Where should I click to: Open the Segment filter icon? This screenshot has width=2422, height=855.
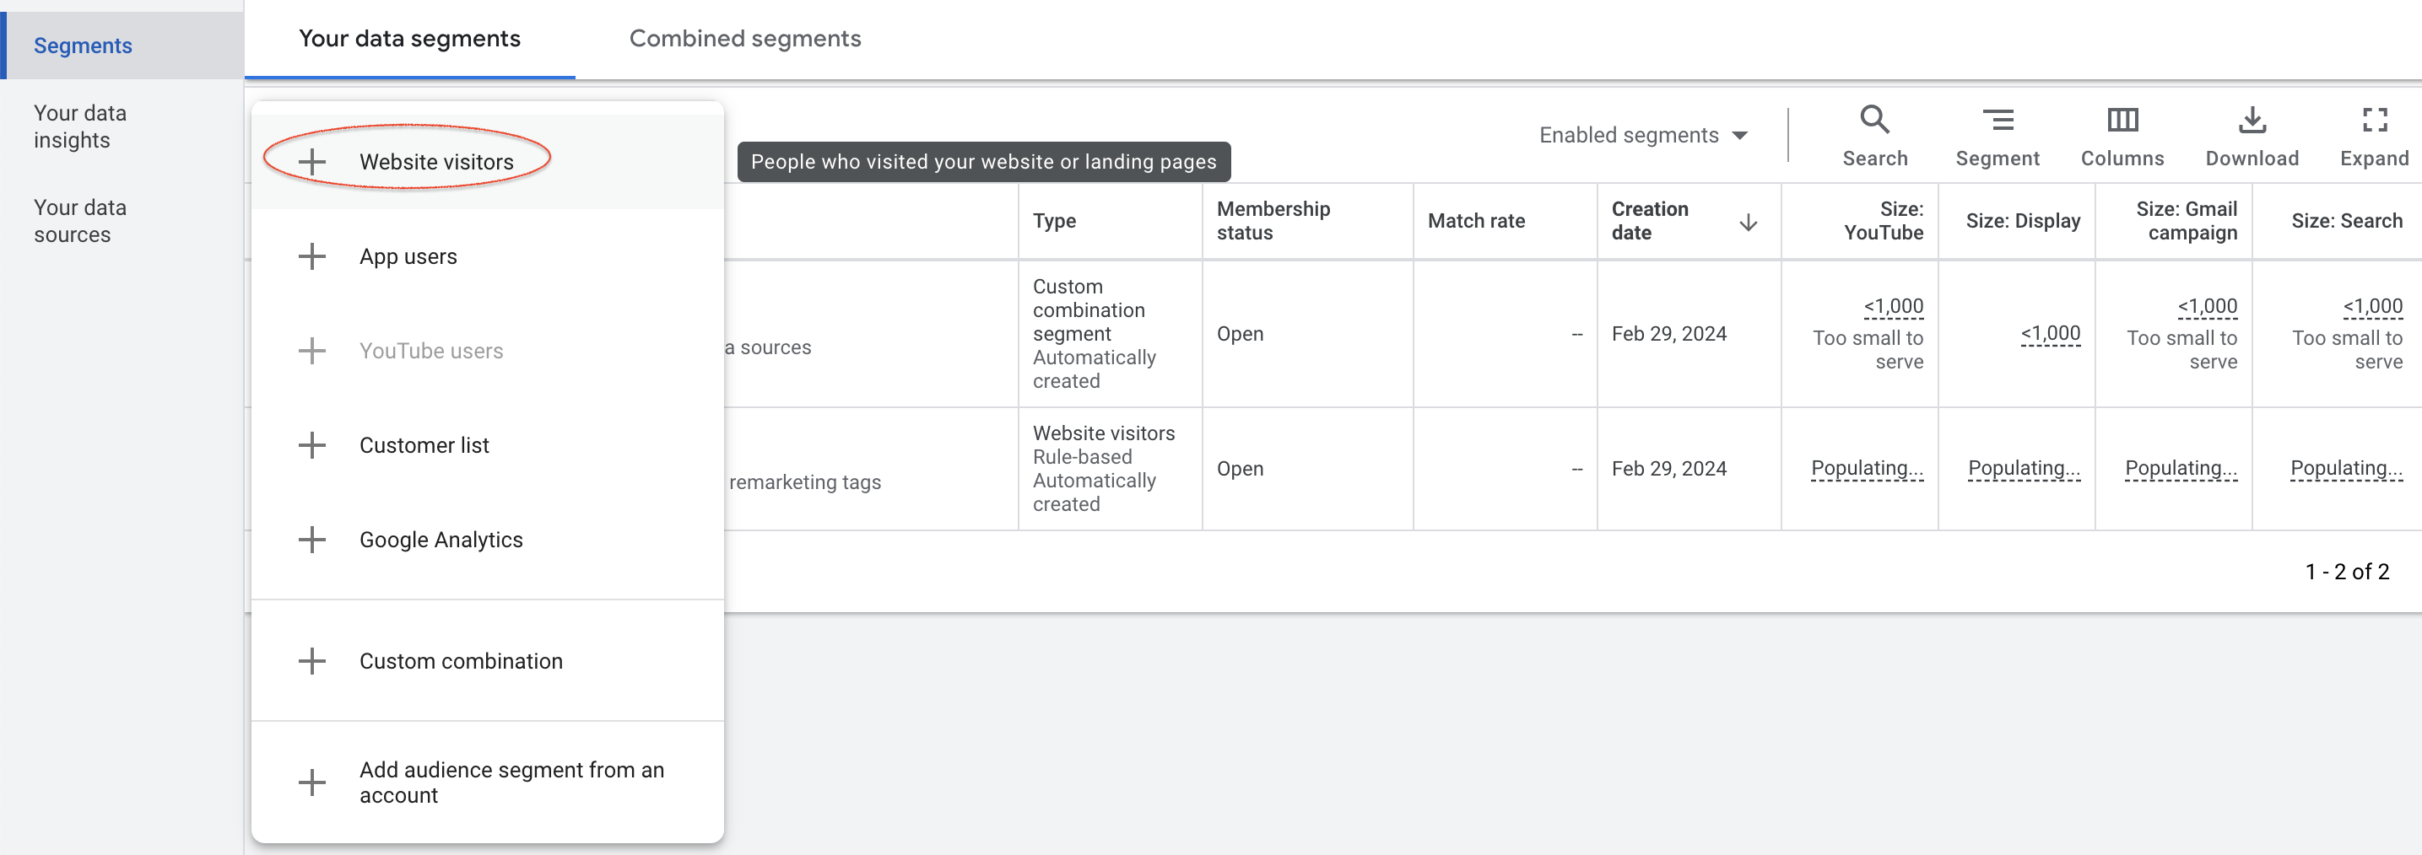(x=1997, y=121)
